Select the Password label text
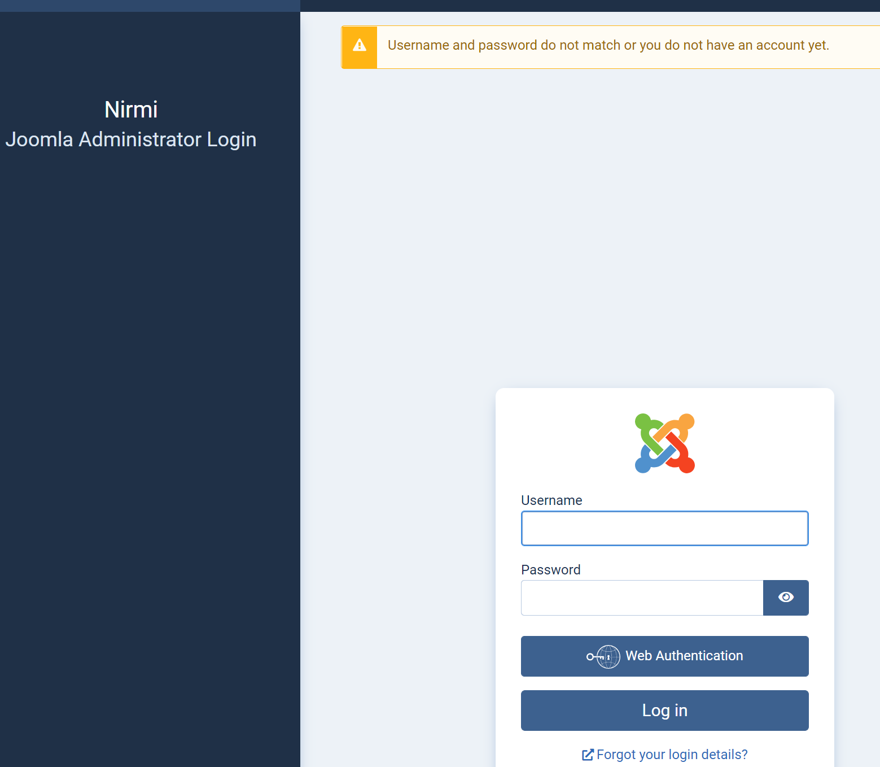The image size is (880, 767). tap(551, 570)
